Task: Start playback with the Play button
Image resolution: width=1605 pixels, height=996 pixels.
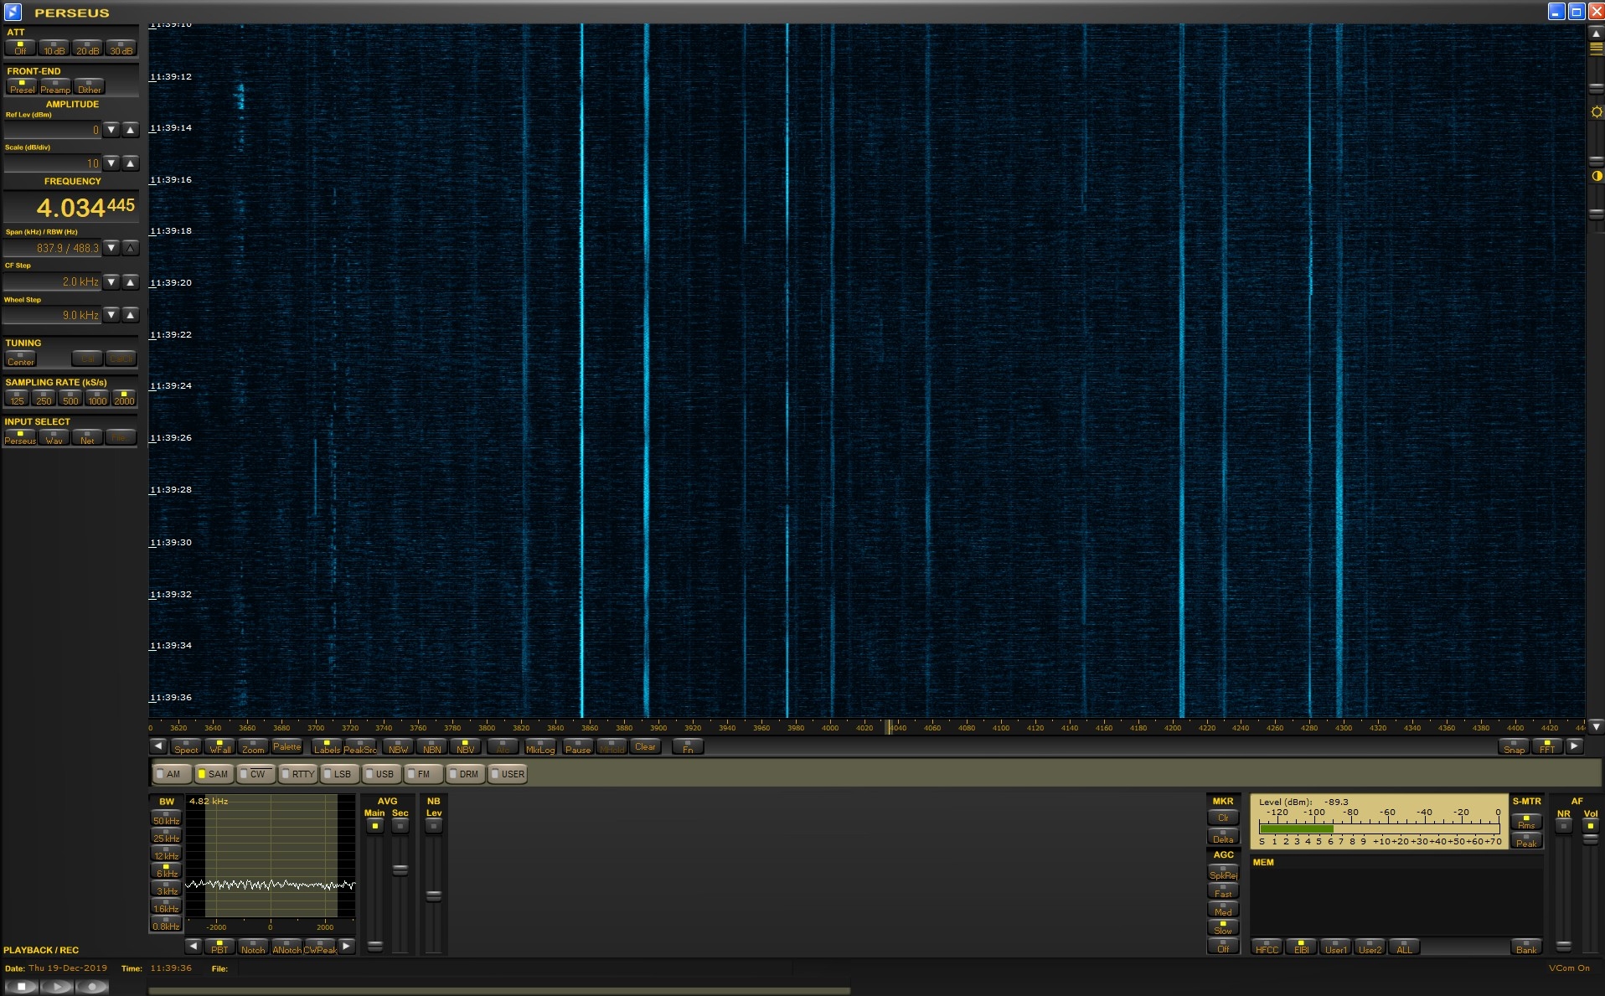Action: pyautogui.click(x=57, y=987)
